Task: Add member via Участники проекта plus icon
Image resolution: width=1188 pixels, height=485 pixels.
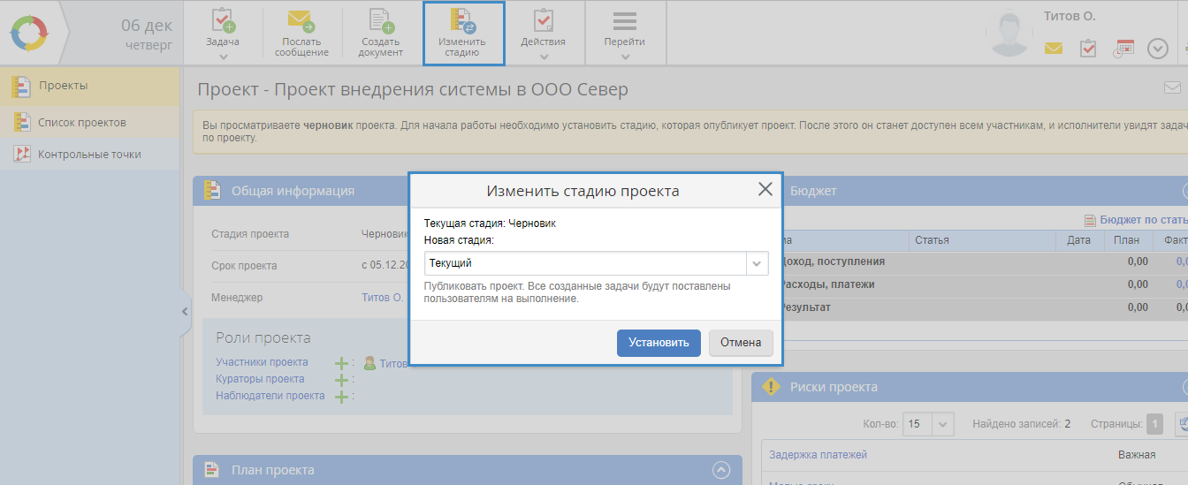Action: click(x=341, y=362)
